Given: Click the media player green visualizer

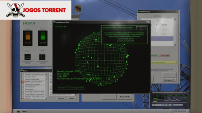Looking at the screenshot, I should (158, 99).
